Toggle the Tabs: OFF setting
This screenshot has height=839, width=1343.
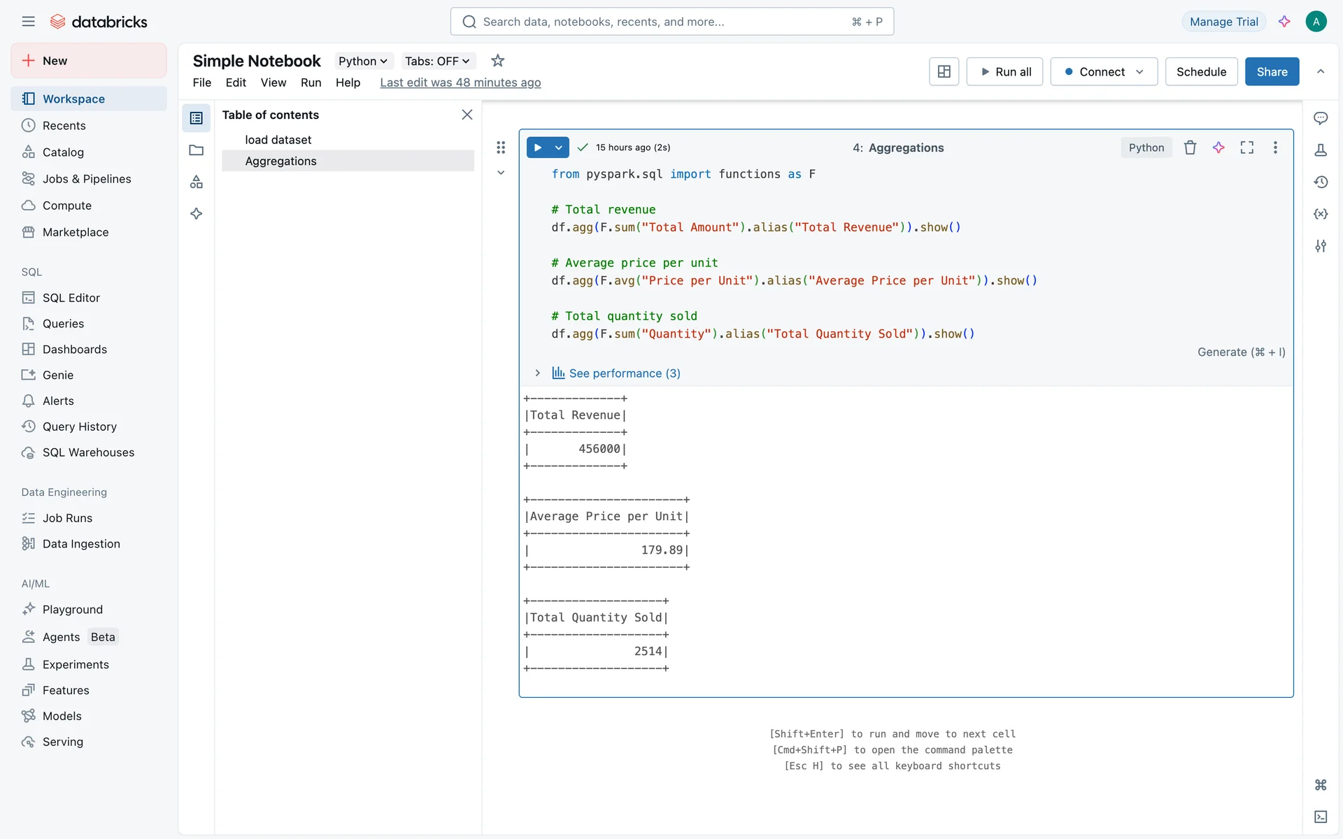[437, 61]
